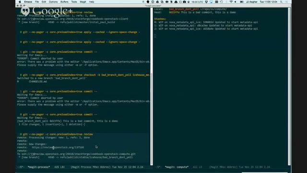The height and width of the screenshot is (173, 307).
Task: Click the review.openstack.org/137168 URL
Action: pos(58,148)
